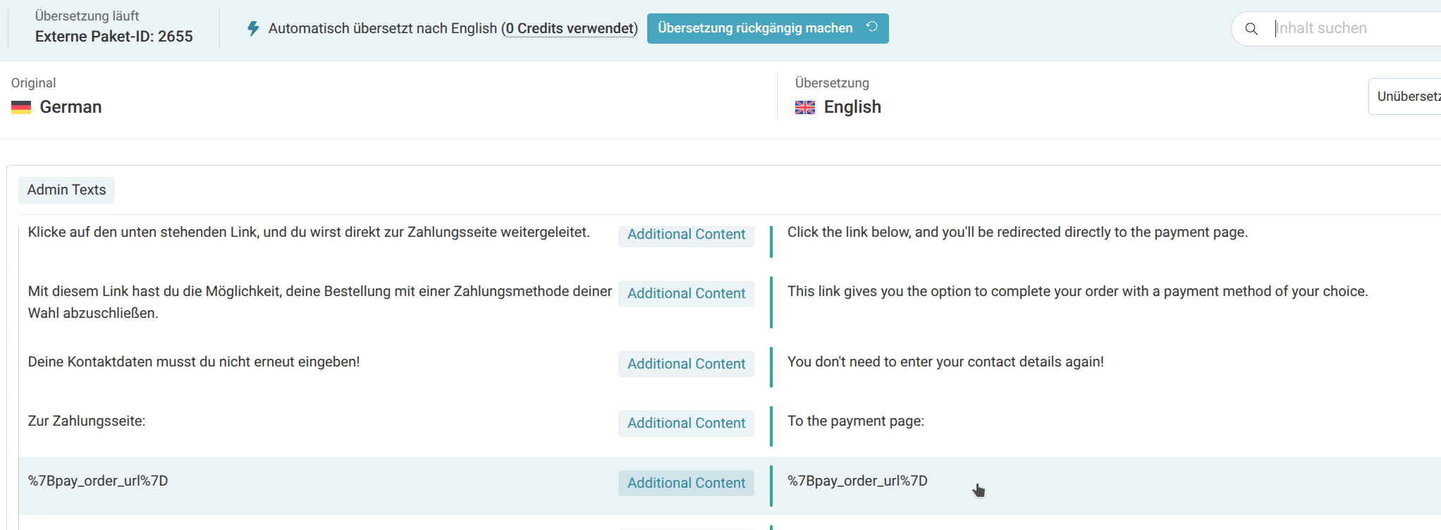Edit translation 'You don't need to enter'
The height and width of the screenshot is (530, 1441).
[x=945, y=362]
